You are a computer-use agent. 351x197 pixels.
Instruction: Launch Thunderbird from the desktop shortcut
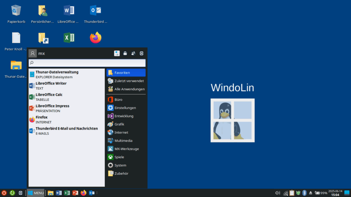pos(95,10)
